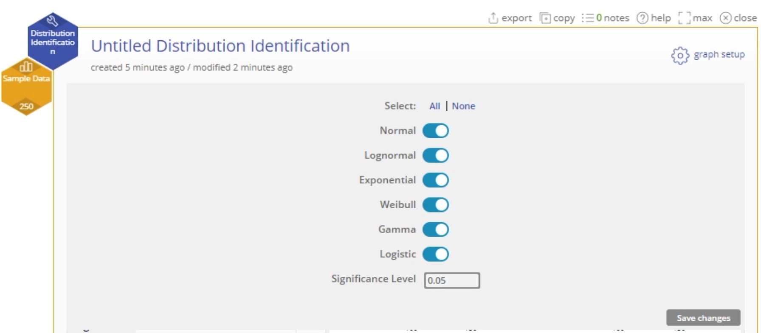The width and height of the screenshot is (761, 333).
Task: Open help via question mark icon
Action: pos(643,18)
